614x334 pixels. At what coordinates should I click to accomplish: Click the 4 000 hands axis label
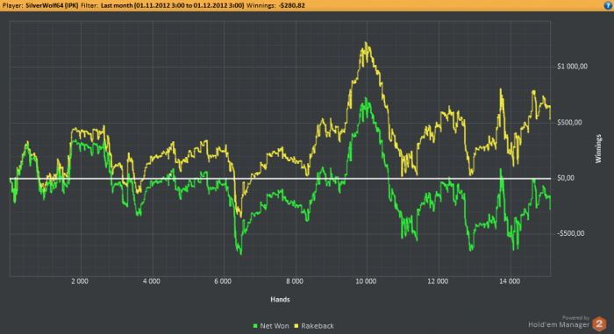point(152,281)
